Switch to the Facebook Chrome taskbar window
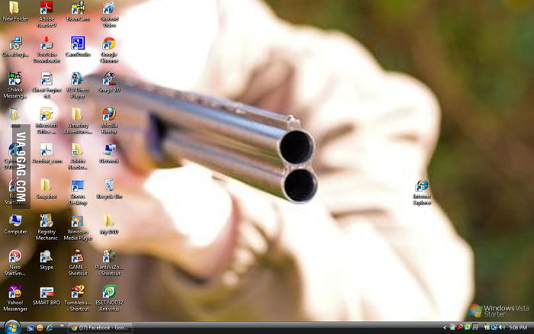Screen dimensions: 534x334 click(99, 328)
